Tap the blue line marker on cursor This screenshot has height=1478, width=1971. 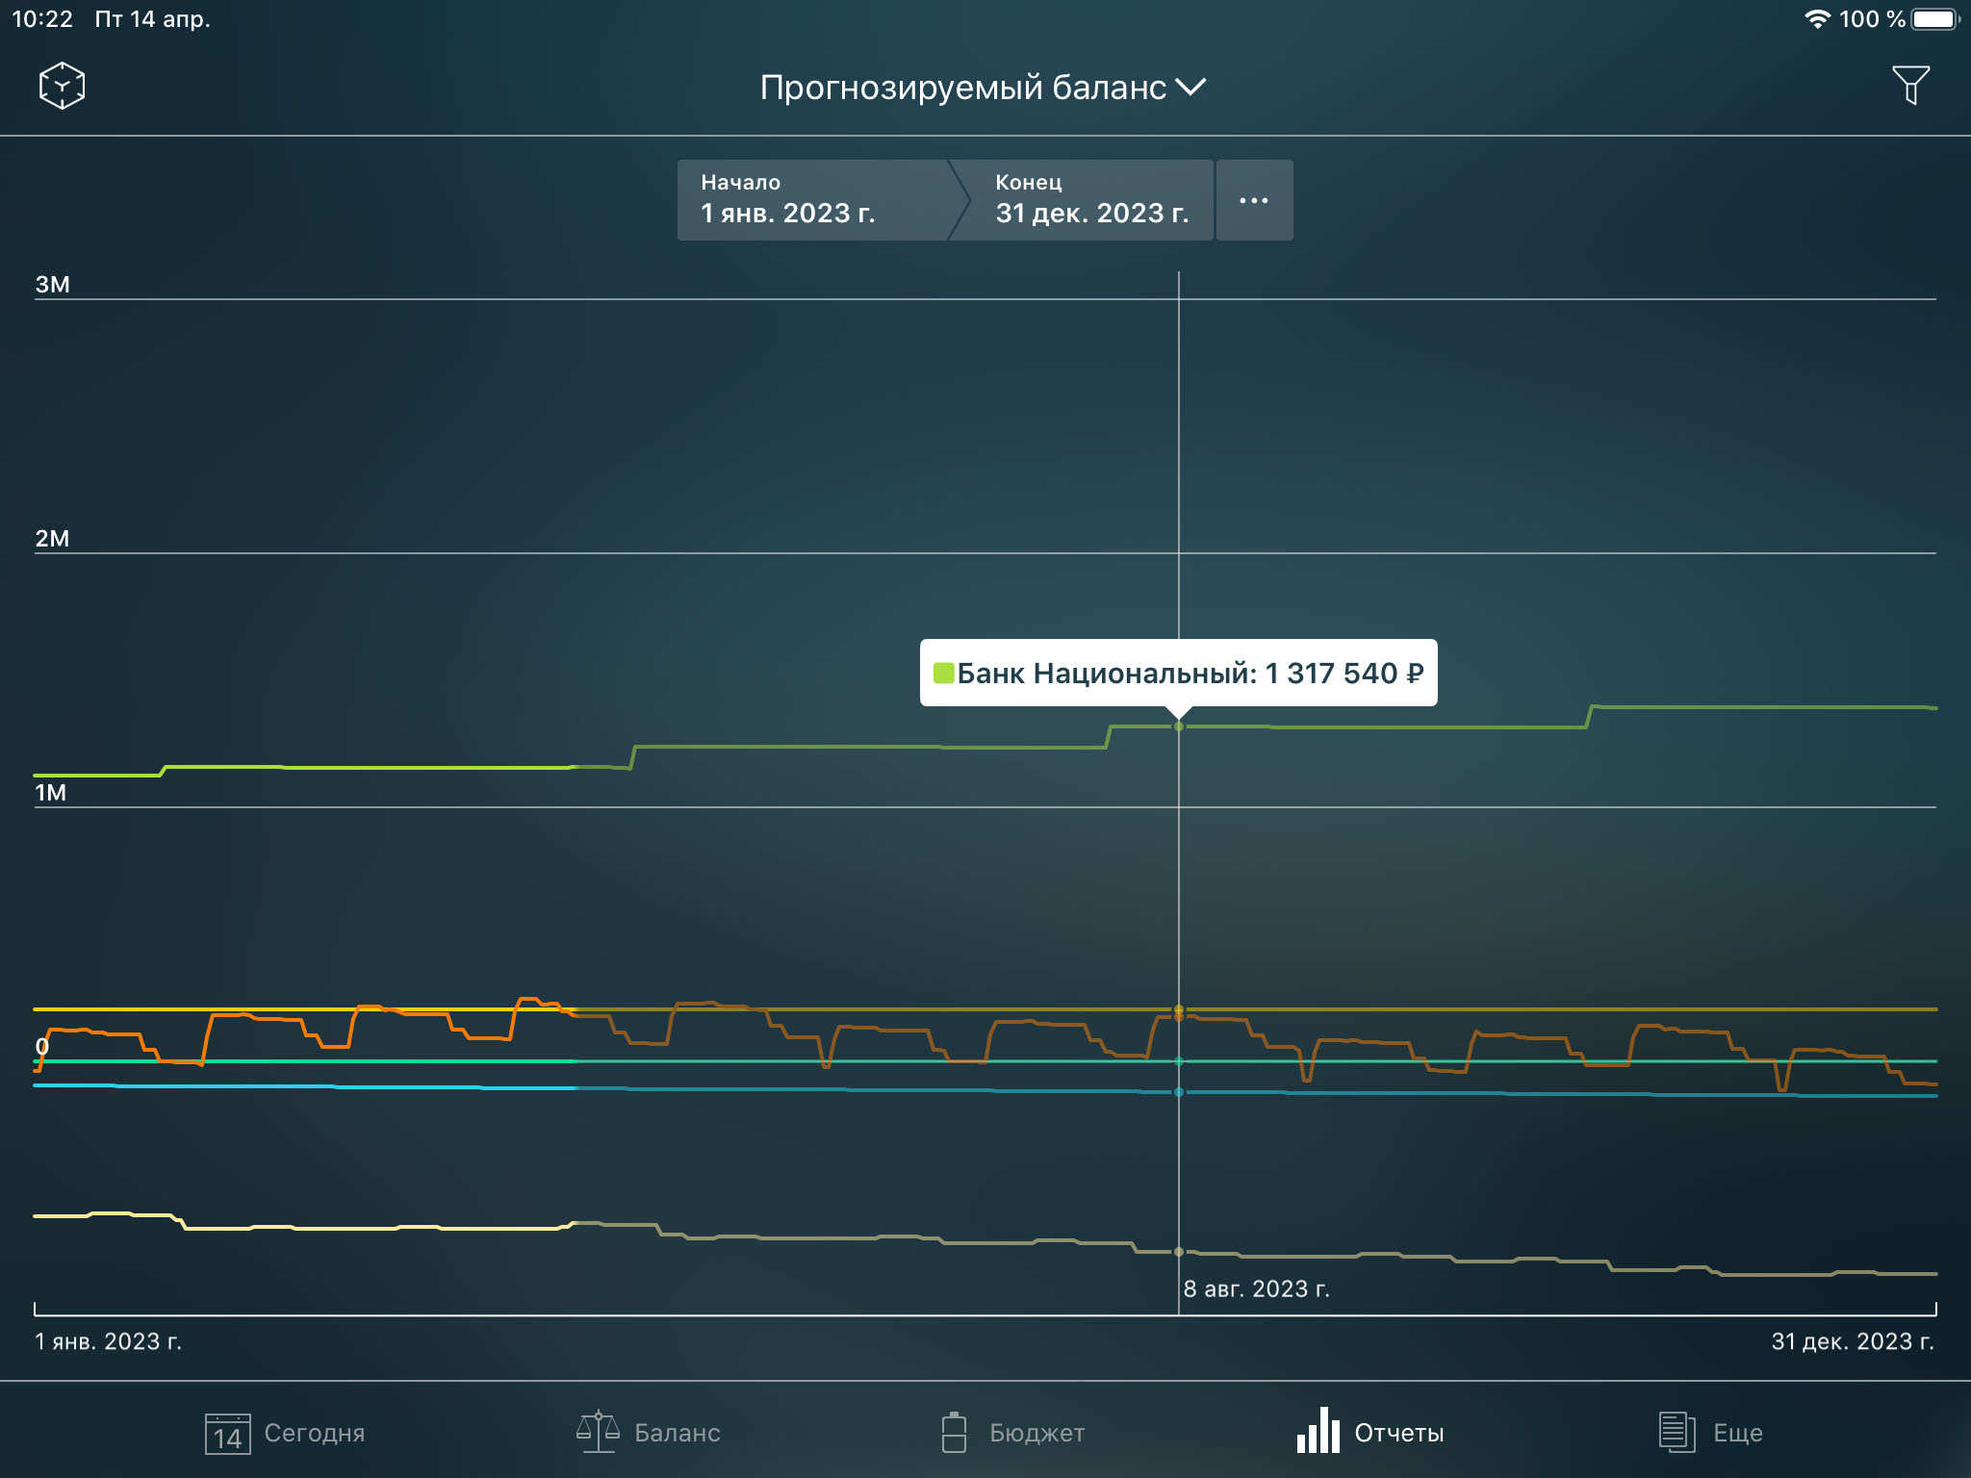coord(1178,1092)
